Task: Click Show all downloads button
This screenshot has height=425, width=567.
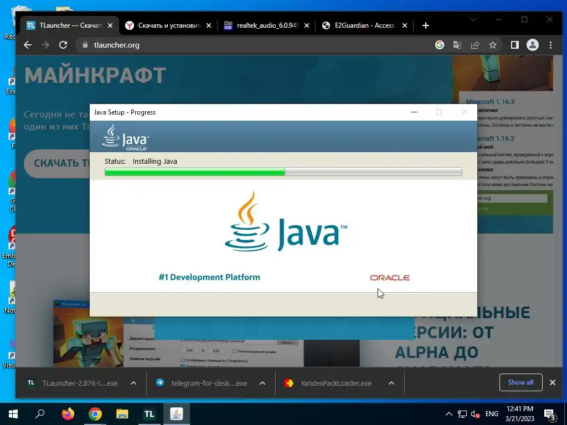Action: point(520,382)
